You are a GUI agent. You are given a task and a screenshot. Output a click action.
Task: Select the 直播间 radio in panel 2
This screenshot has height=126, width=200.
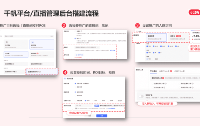[x=75, y=31]
